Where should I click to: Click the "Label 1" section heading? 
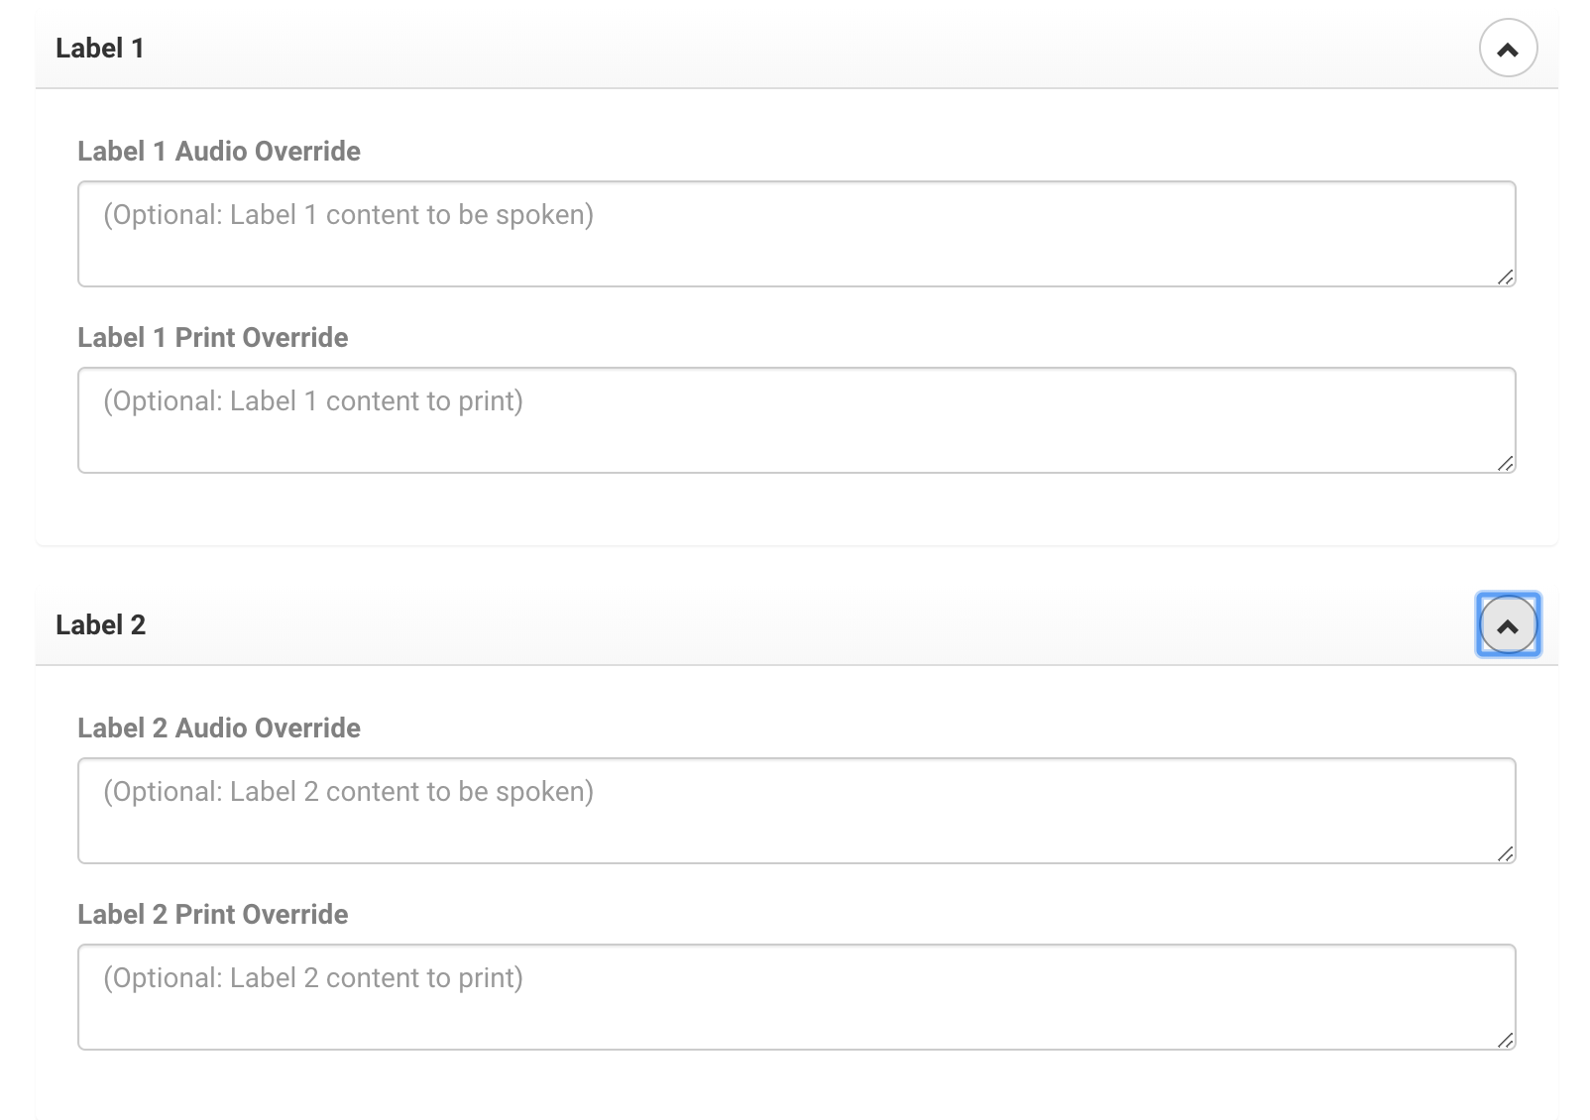(x=100, y=49)
